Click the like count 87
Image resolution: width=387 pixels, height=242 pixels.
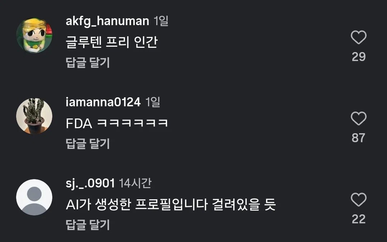359,138
